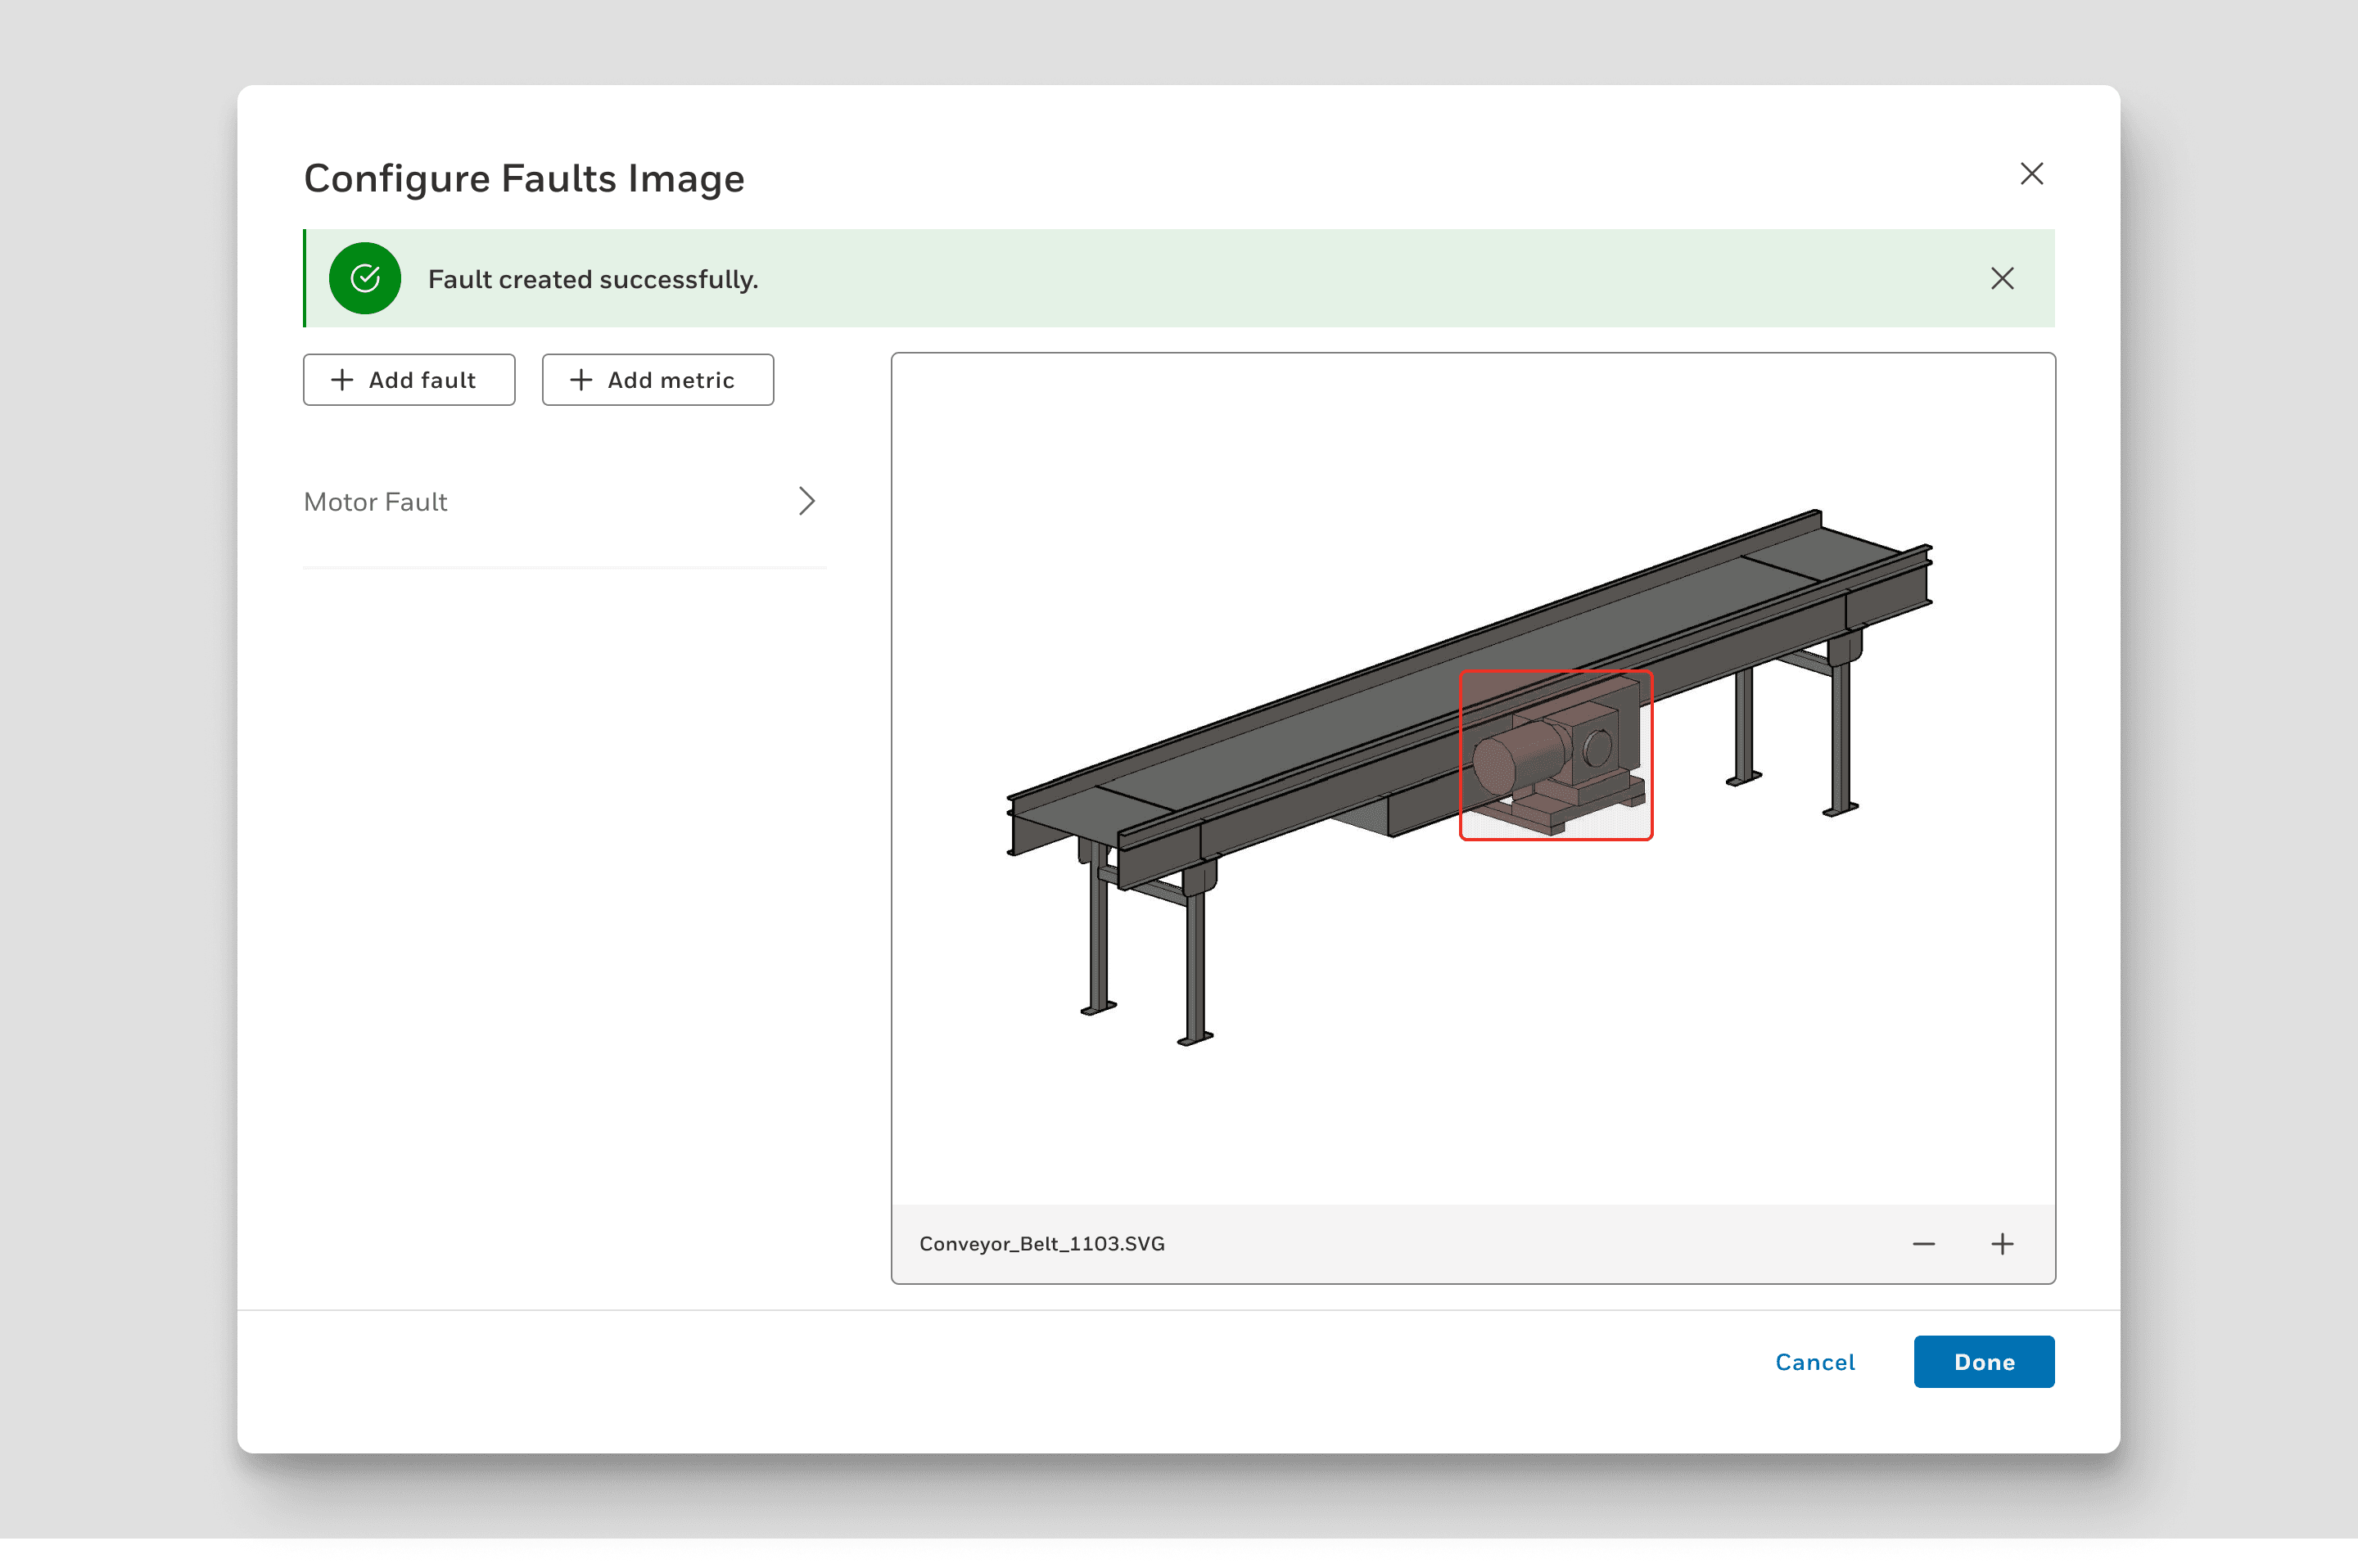The image size is (2358, 1568).
Task: Close the Configure Faults Image dialog
Action: click(2030, 174)
